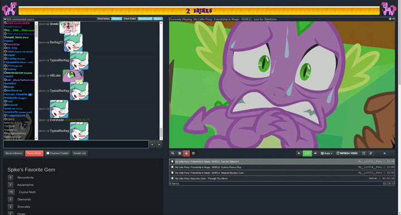
Task: Click user Doppel in user list
Action: click(x=11, y=55)
